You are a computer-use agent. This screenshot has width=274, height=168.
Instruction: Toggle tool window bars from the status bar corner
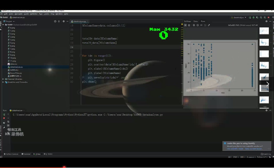tap(1, 157)
